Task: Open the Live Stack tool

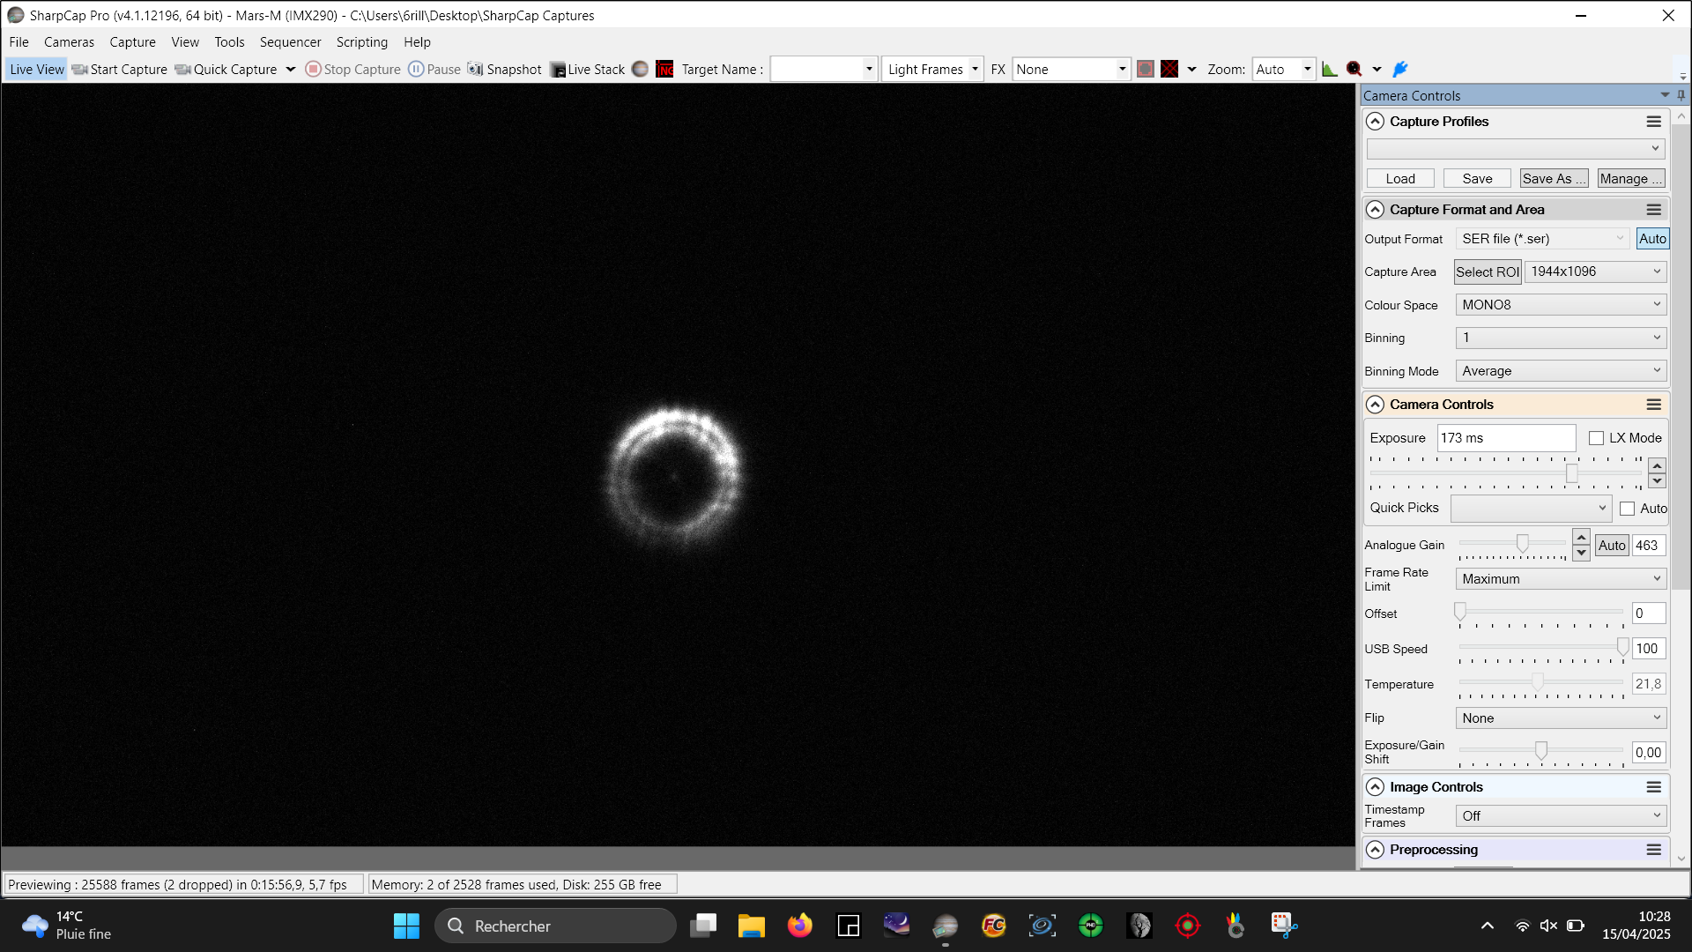Action: [588, 70]
